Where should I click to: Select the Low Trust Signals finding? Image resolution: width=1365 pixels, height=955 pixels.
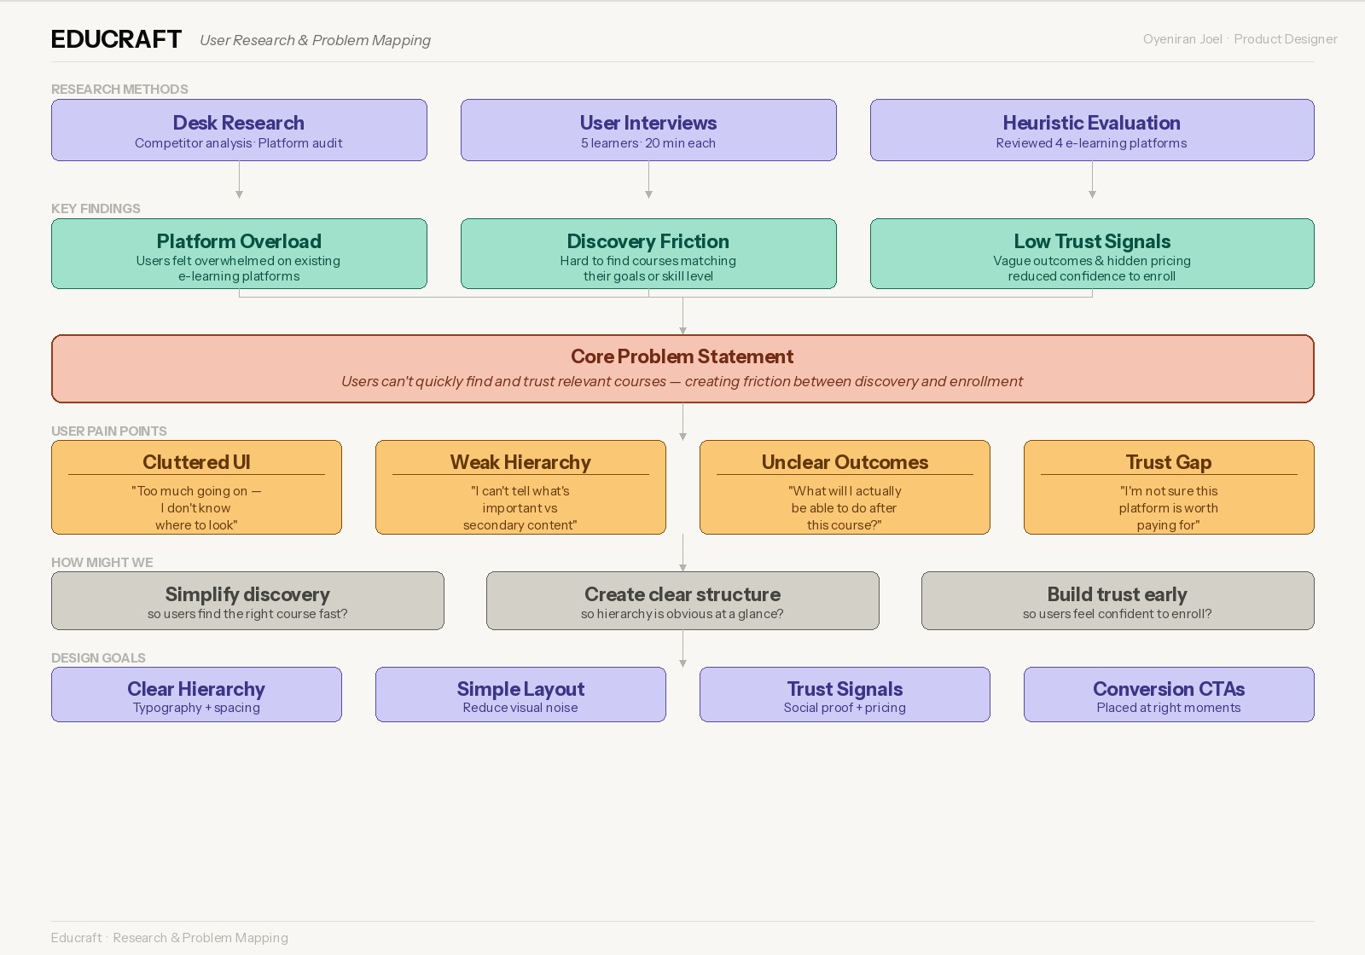click(1092, 253)
